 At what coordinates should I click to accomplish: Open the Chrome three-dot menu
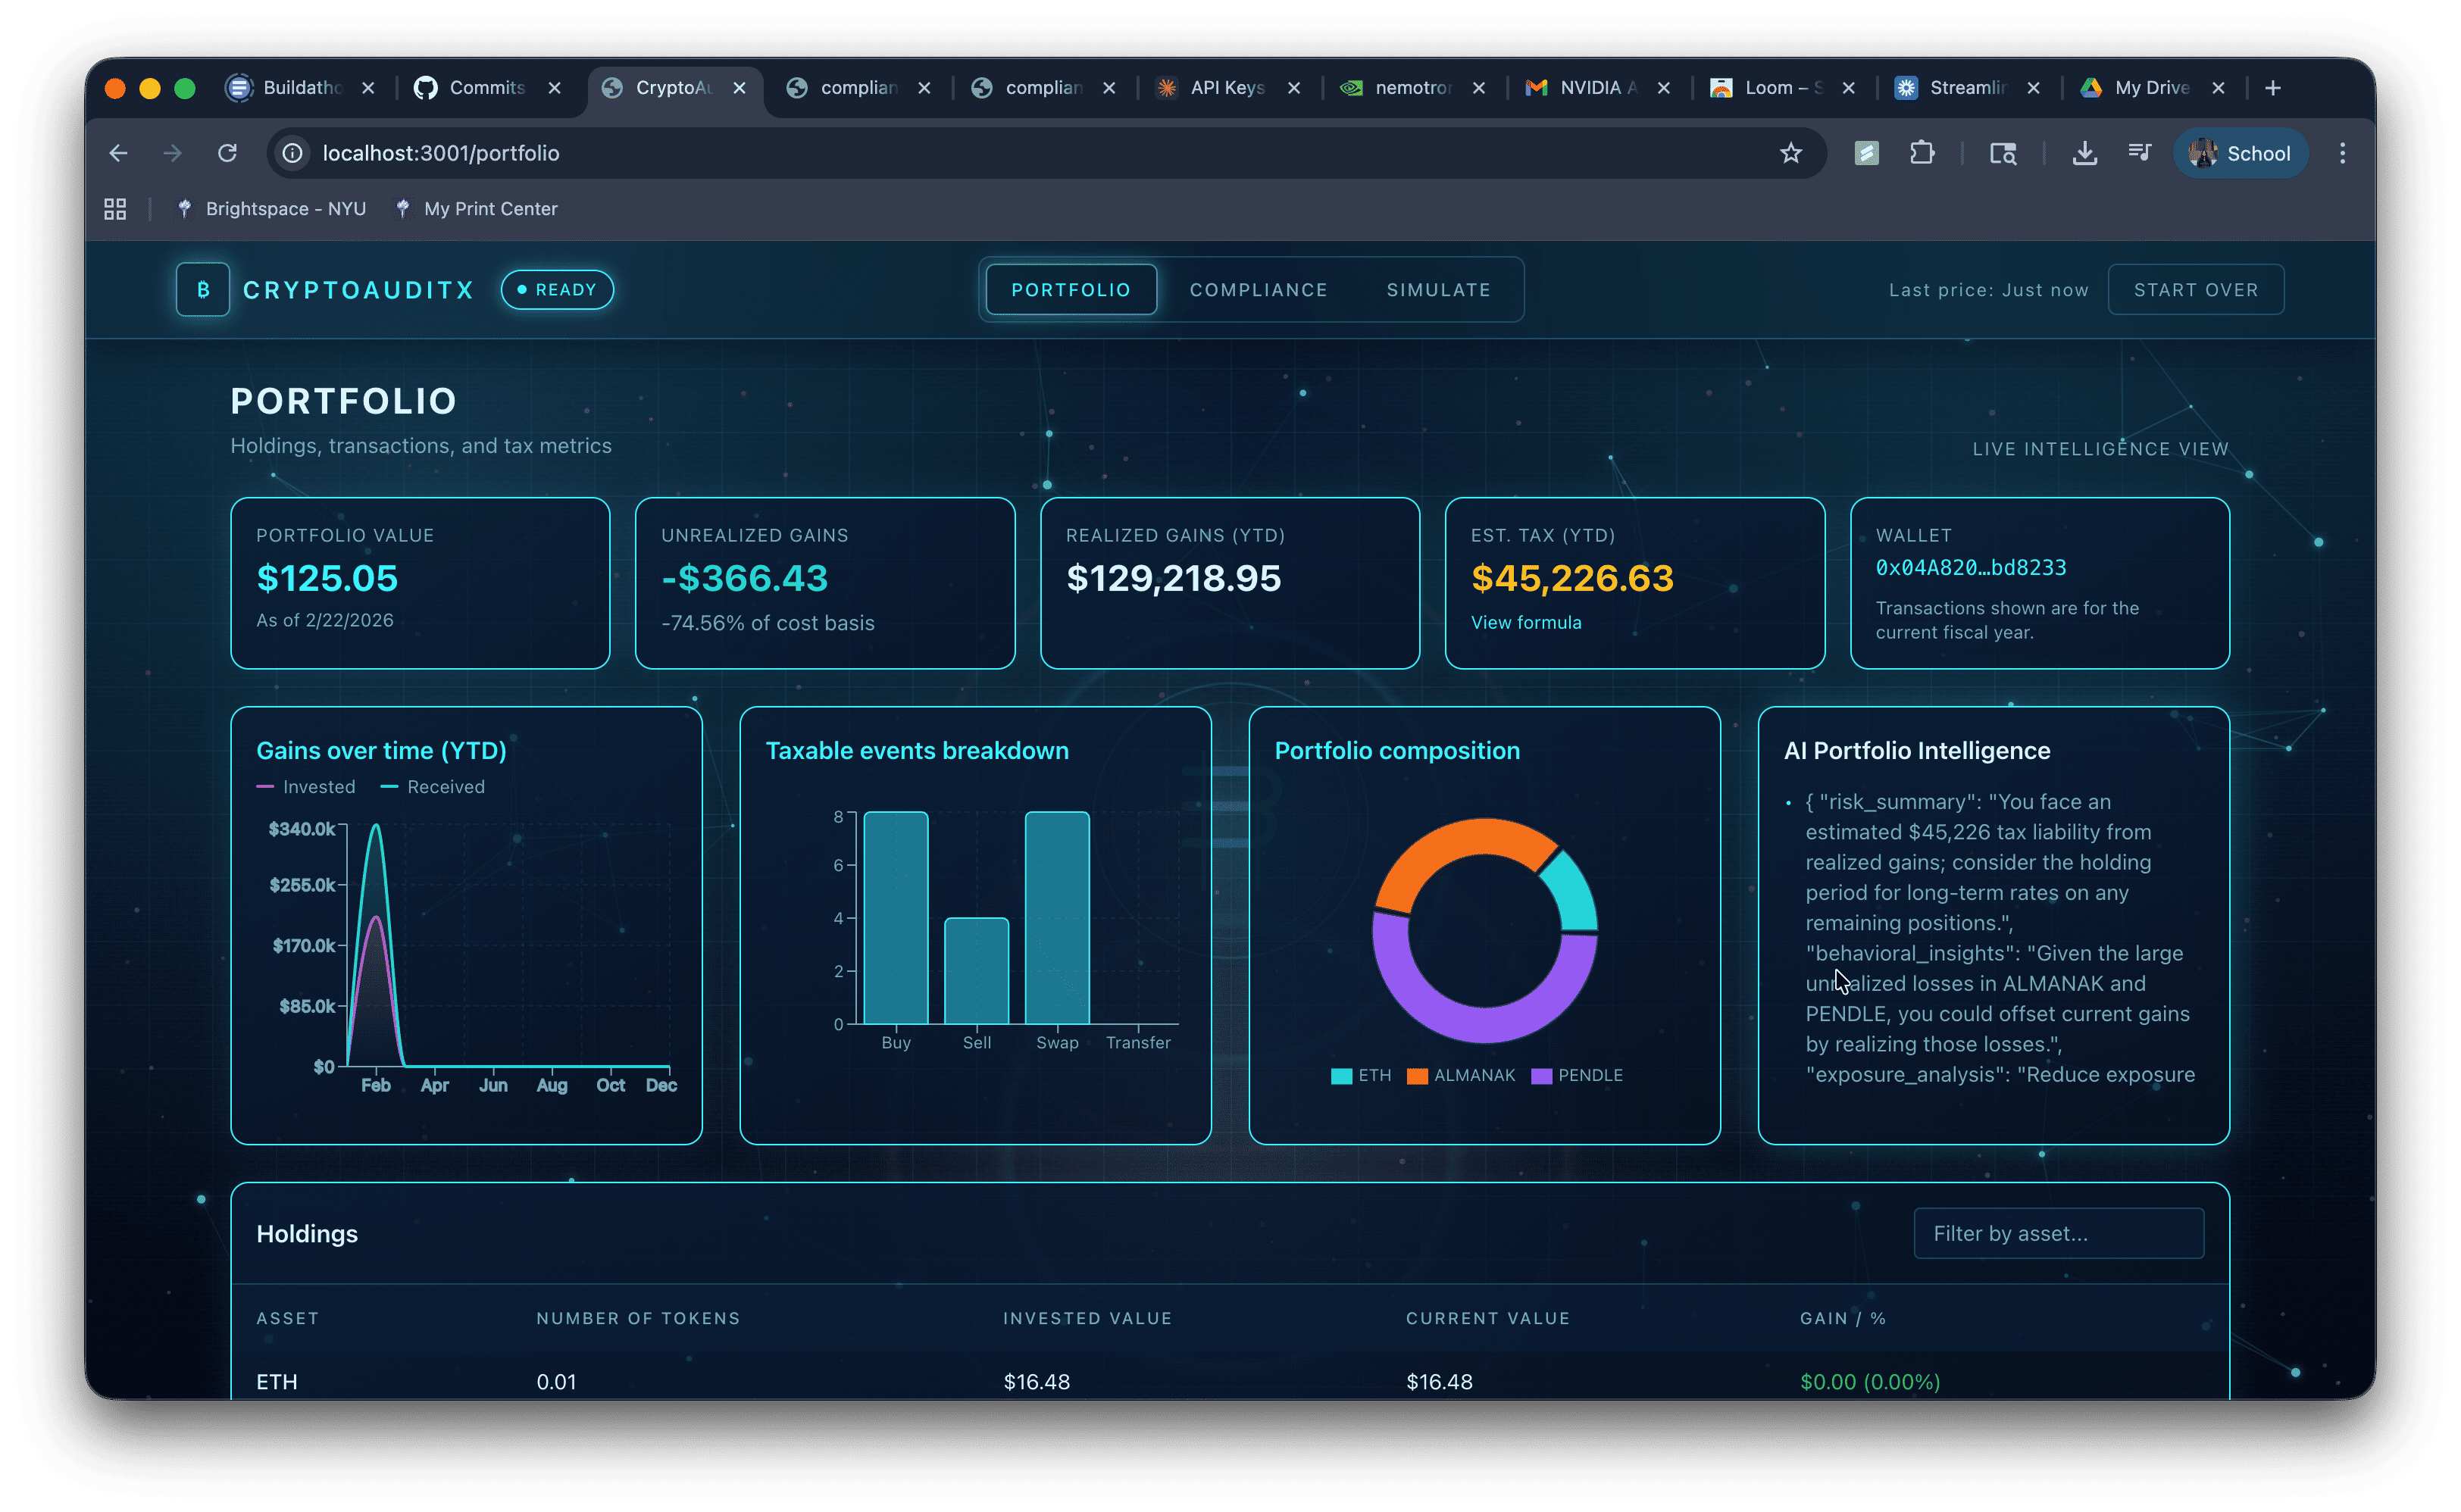[2342, 153]
